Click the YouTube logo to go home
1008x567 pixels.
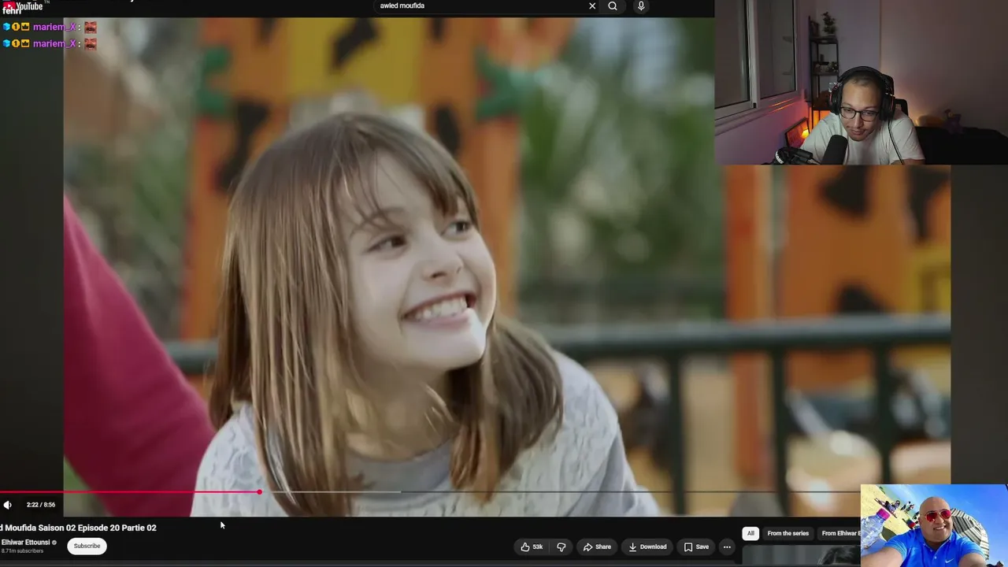[x=24, y=6]
